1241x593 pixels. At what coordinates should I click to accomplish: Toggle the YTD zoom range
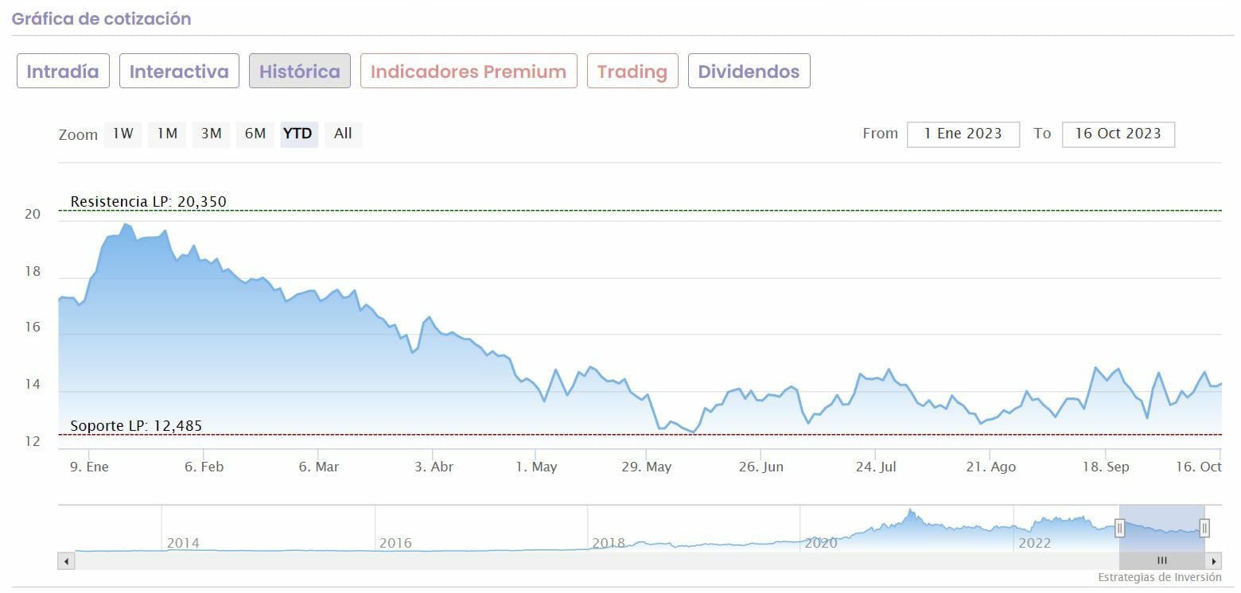tap(298, 134)
